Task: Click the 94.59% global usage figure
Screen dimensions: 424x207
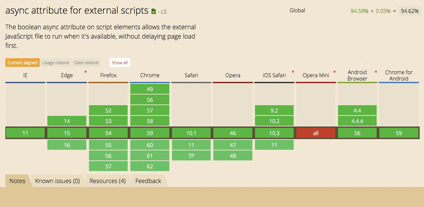Action: point(360,11)
